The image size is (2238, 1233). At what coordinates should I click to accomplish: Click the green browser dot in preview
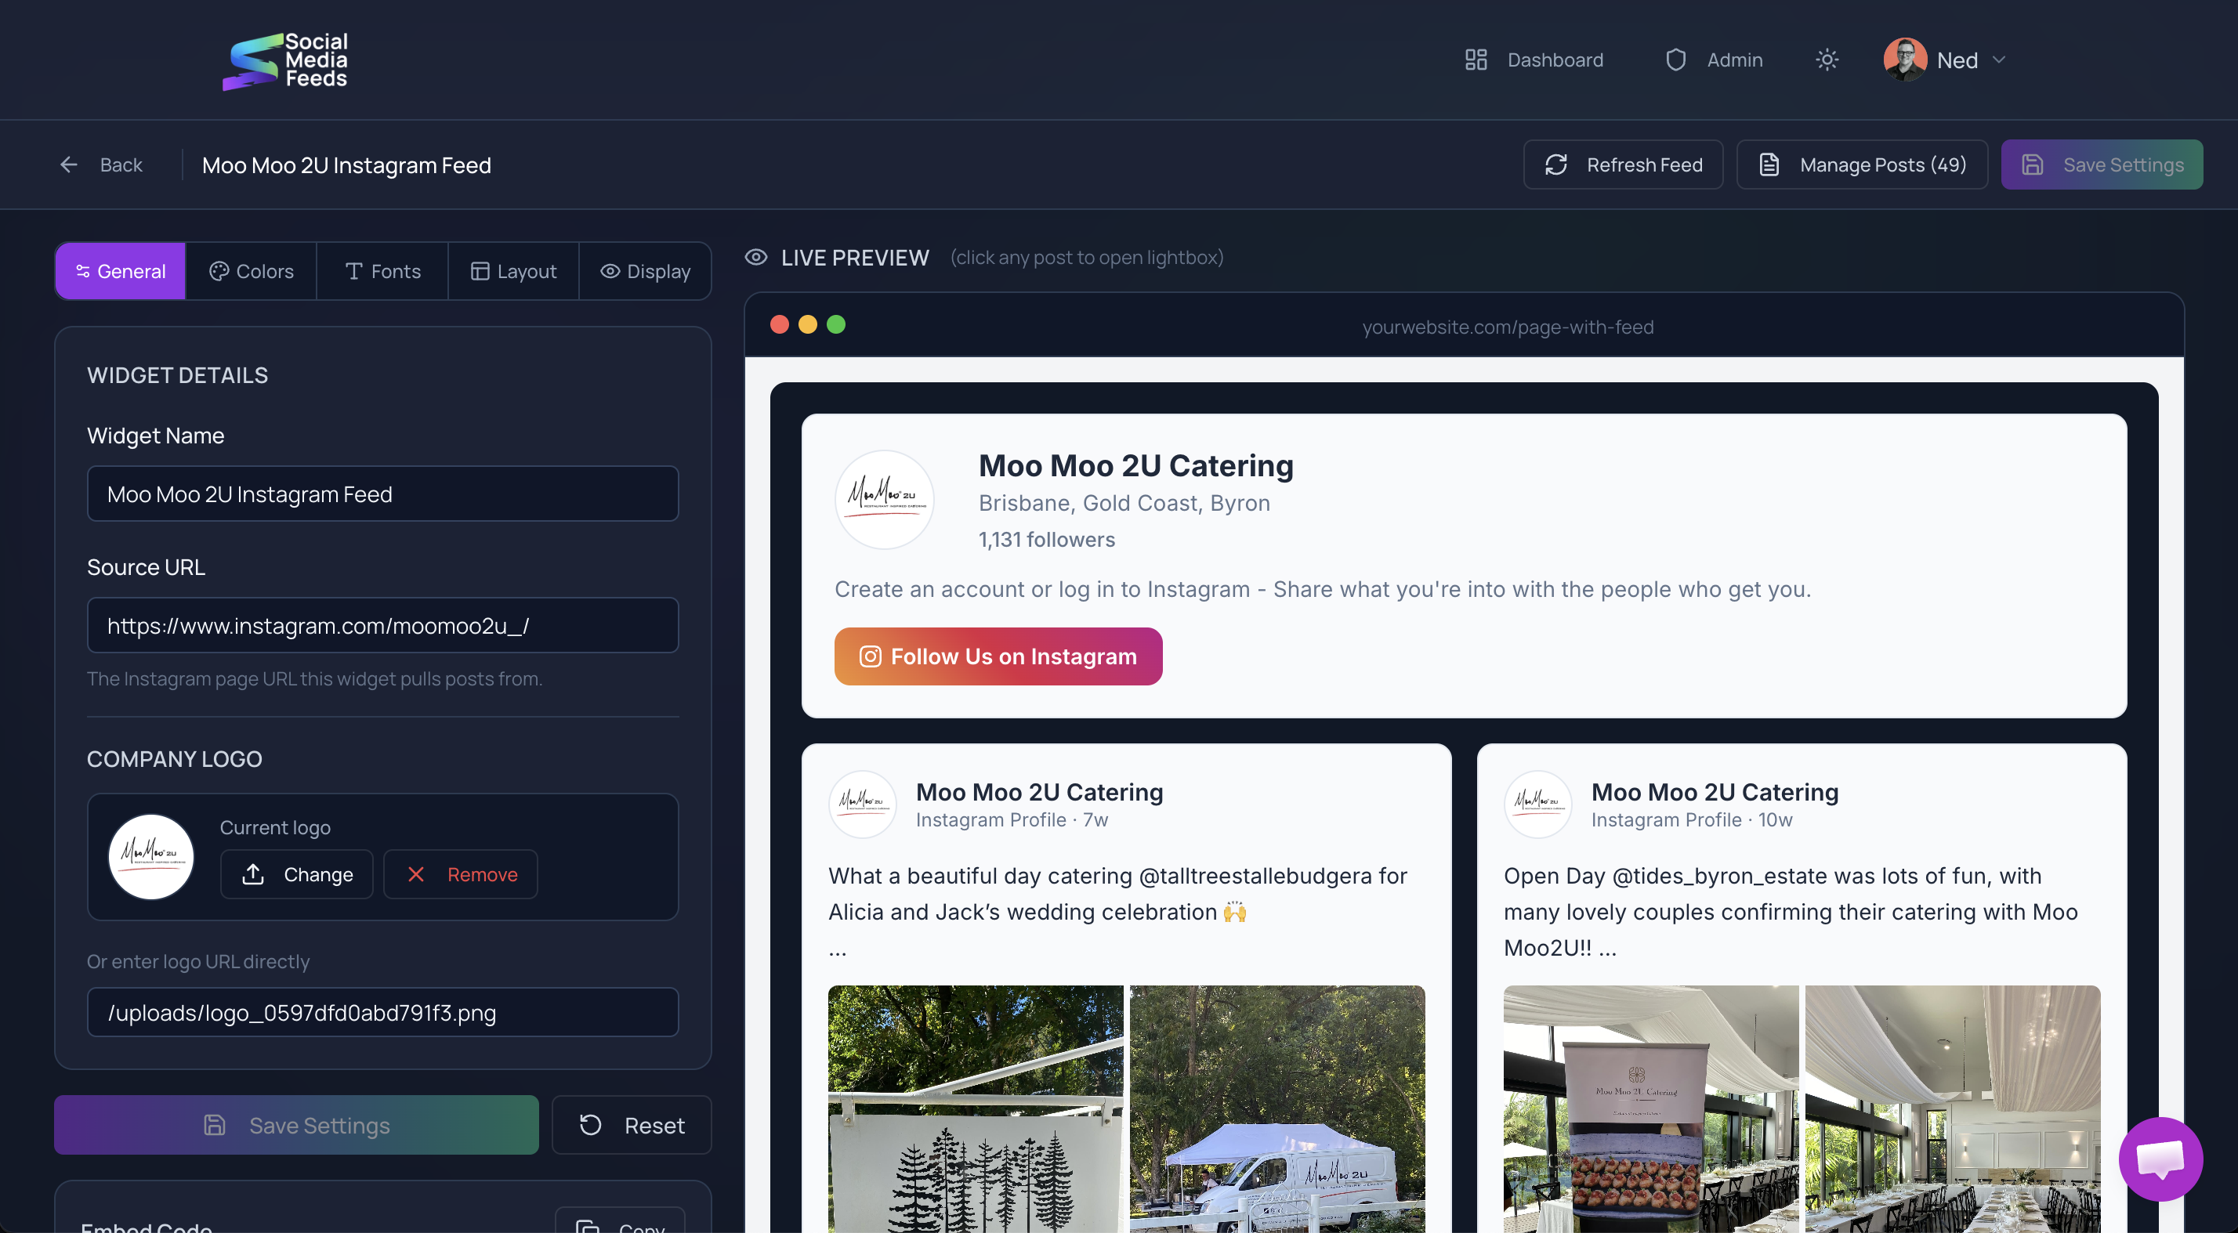[837, 325]
